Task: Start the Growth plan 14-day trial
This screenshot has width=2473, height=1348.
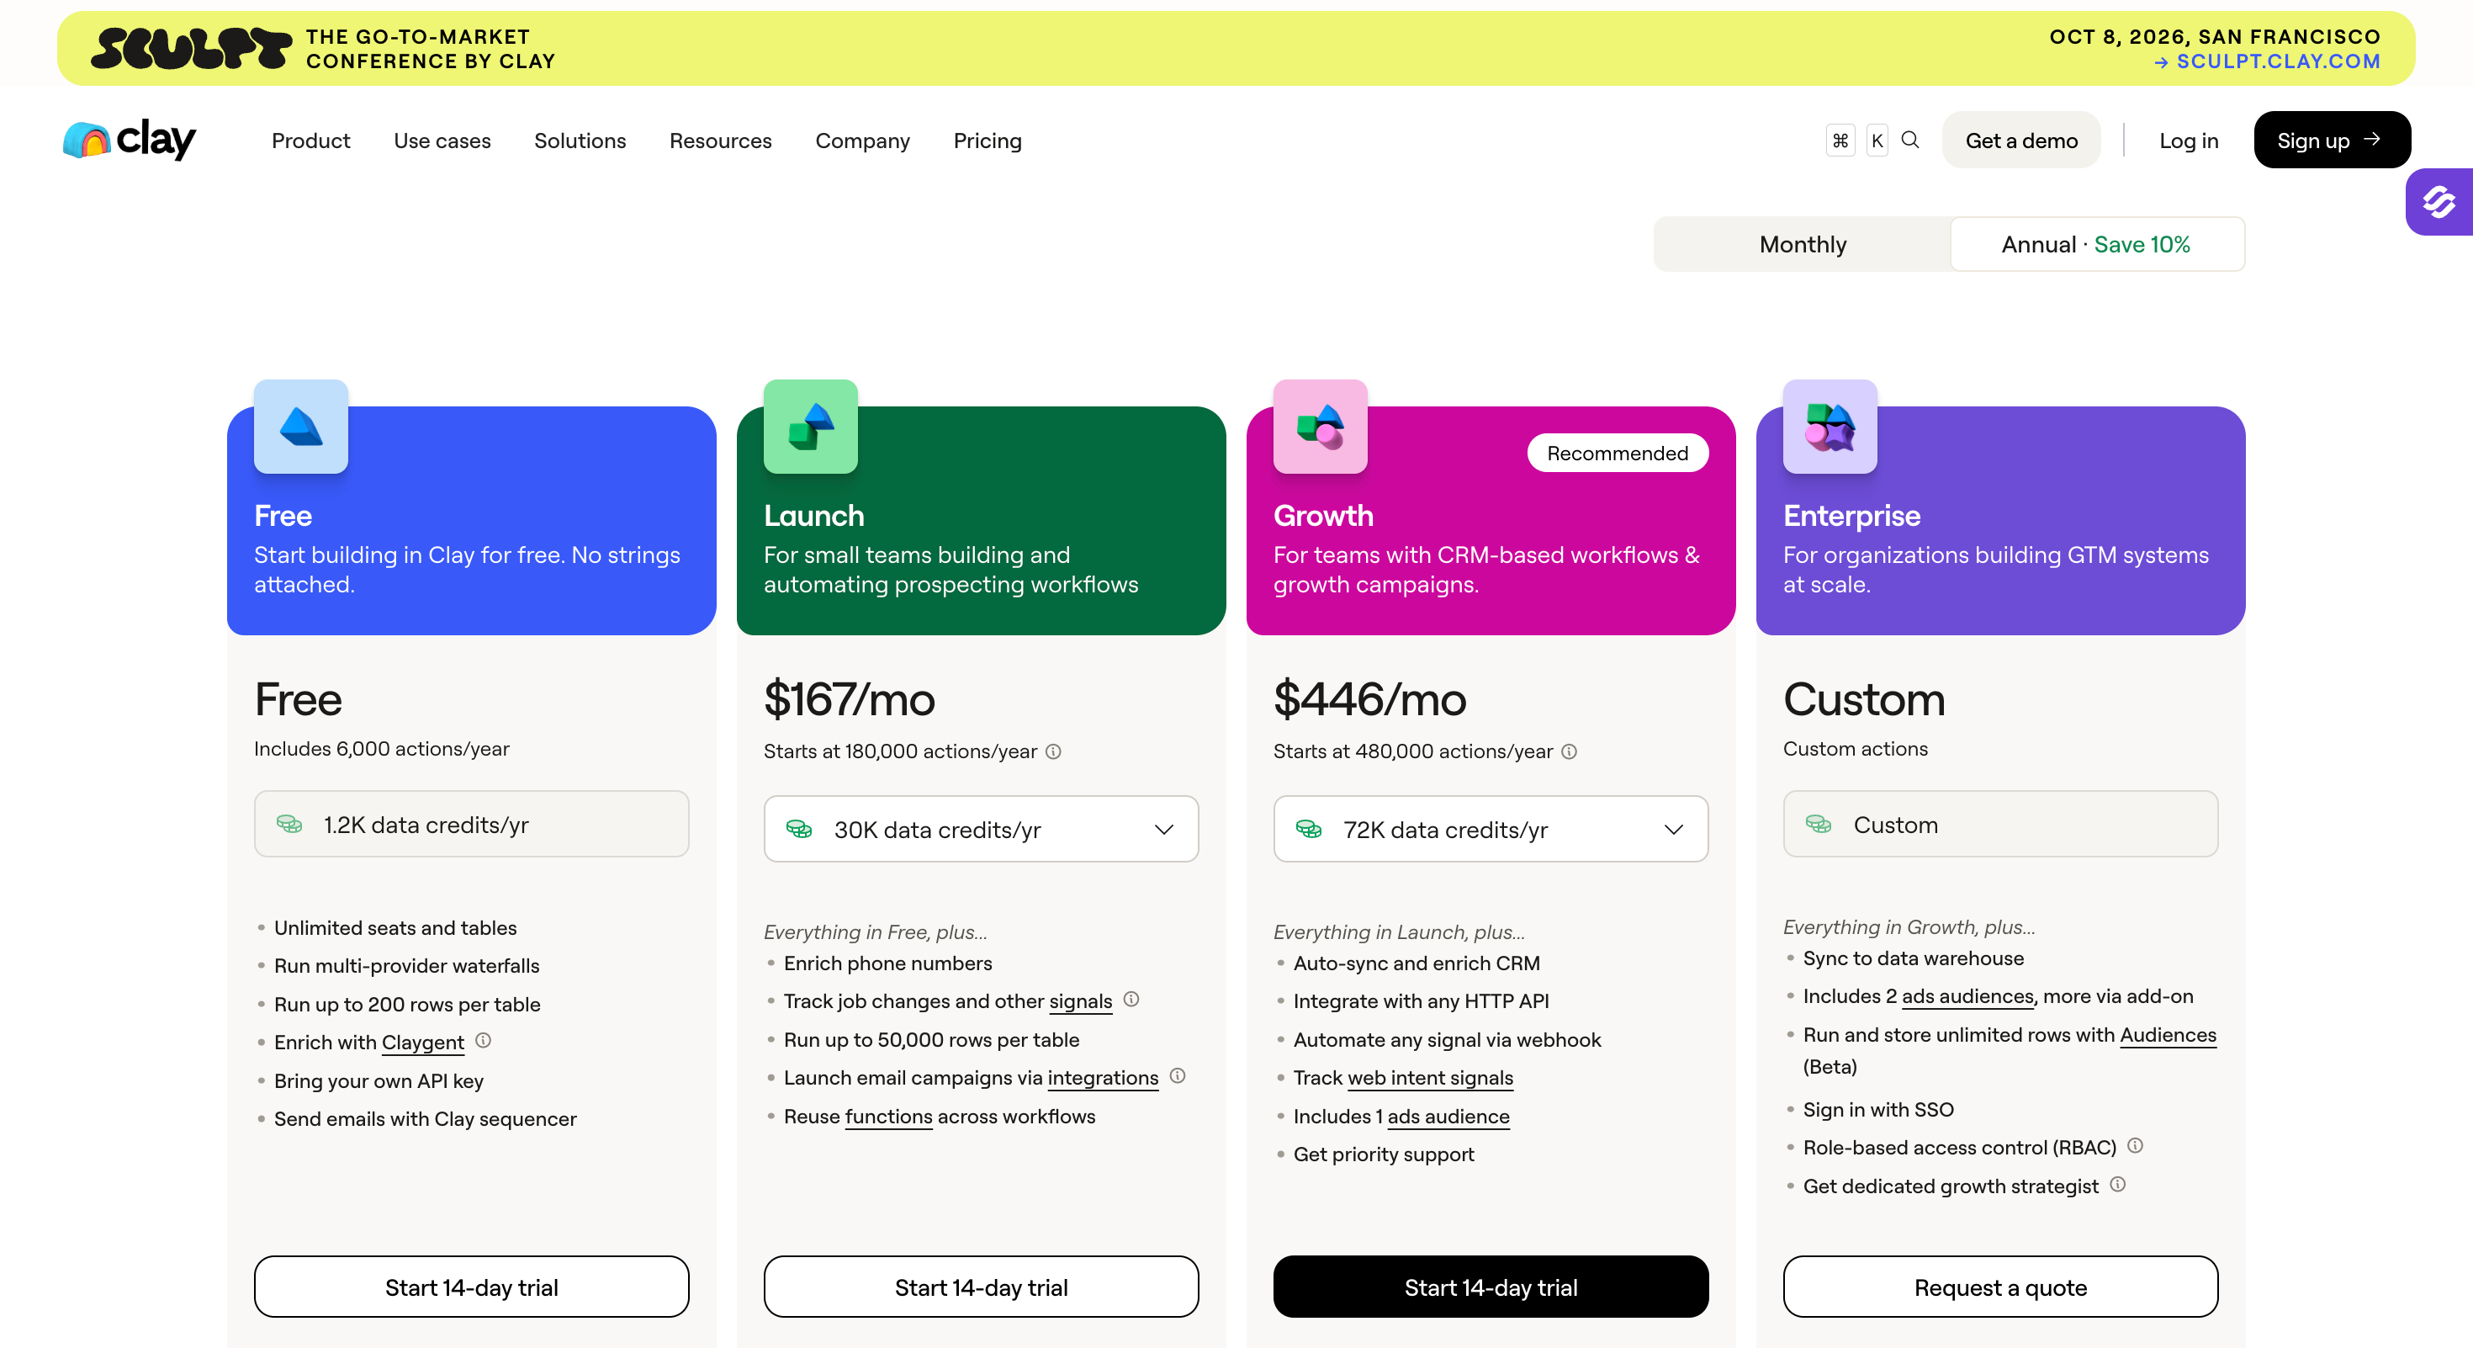Action: [1490, 1287]
